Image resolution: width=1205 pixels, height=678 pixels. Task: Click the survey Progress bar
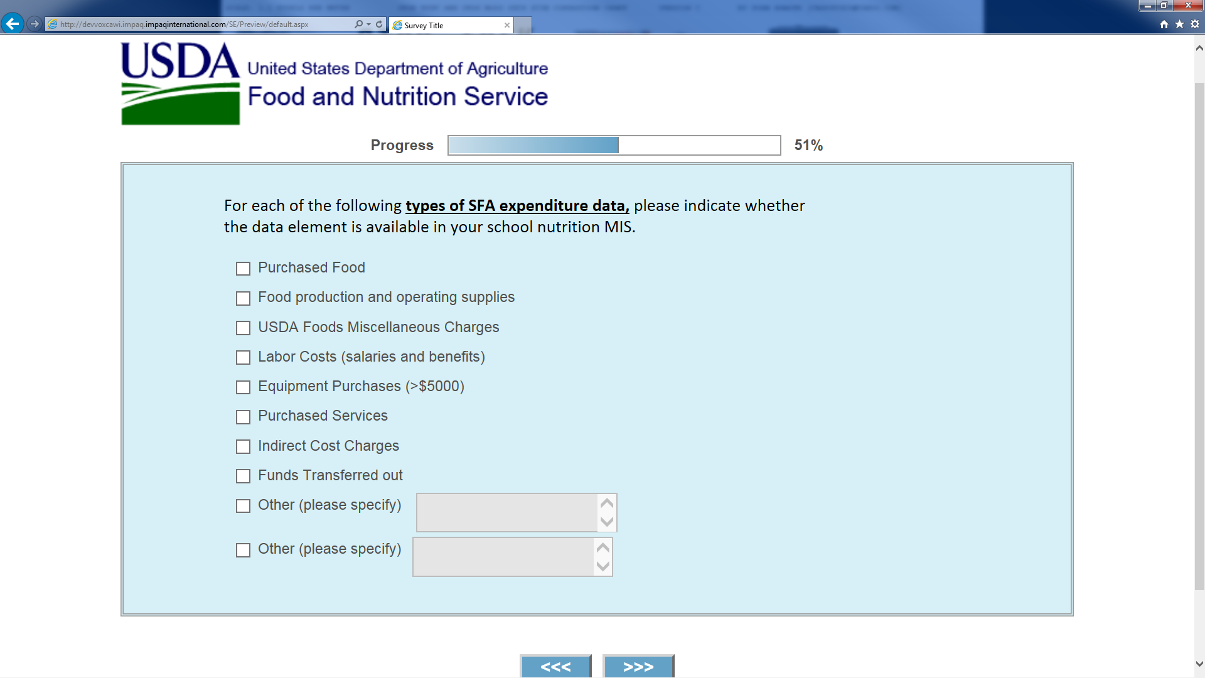pyautogui.click(x=614, y=145)
